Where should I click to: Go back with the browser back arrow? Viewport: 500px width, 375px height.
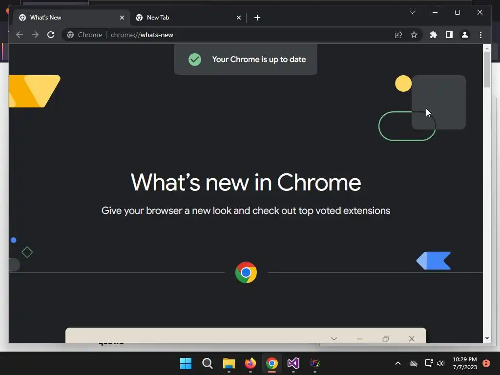pos(20,35)
